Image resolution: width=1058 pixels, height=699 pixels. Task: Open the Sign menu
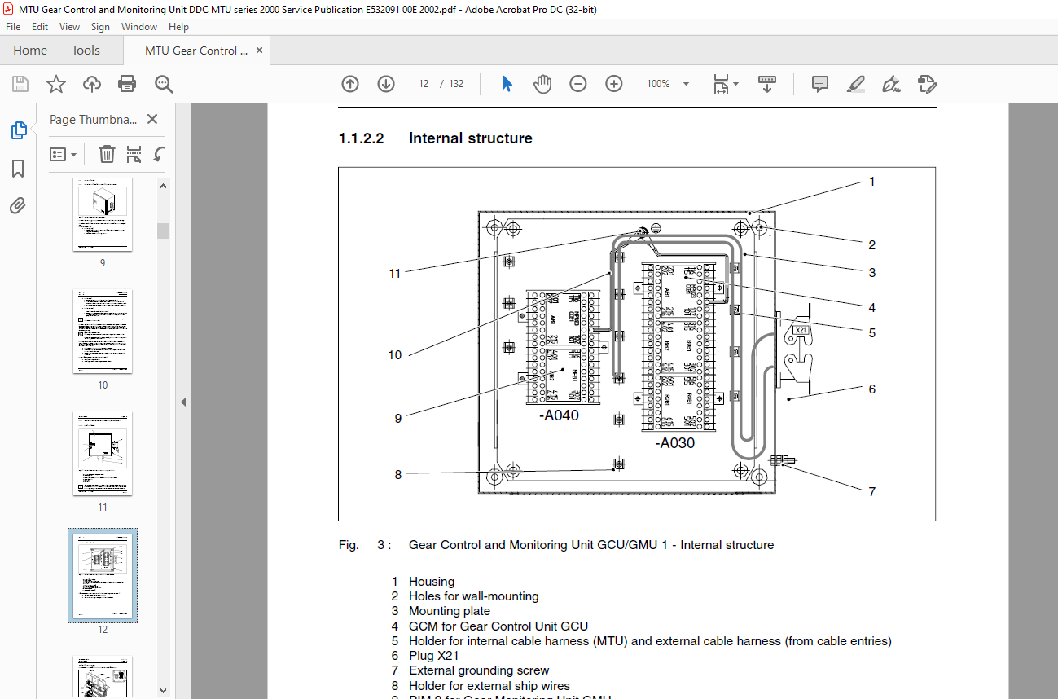(x=100, y=27)
